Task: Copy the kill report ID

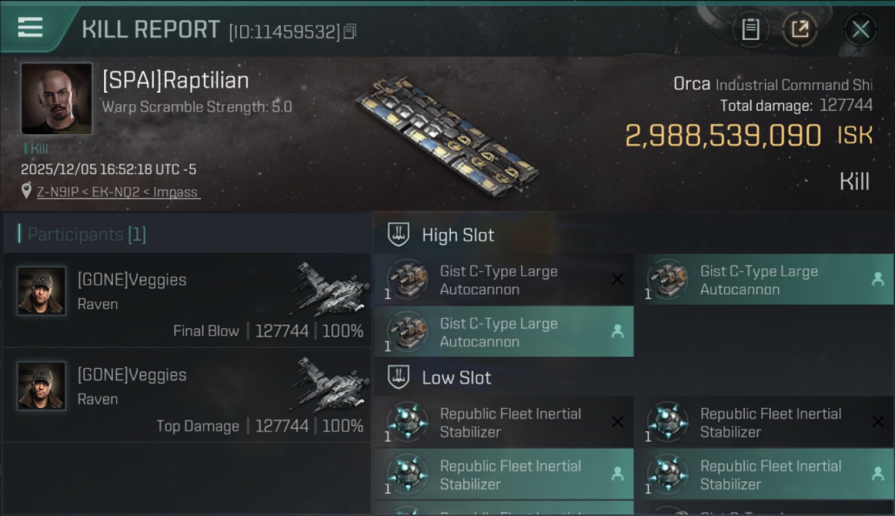Action: [x=350, y=32]
